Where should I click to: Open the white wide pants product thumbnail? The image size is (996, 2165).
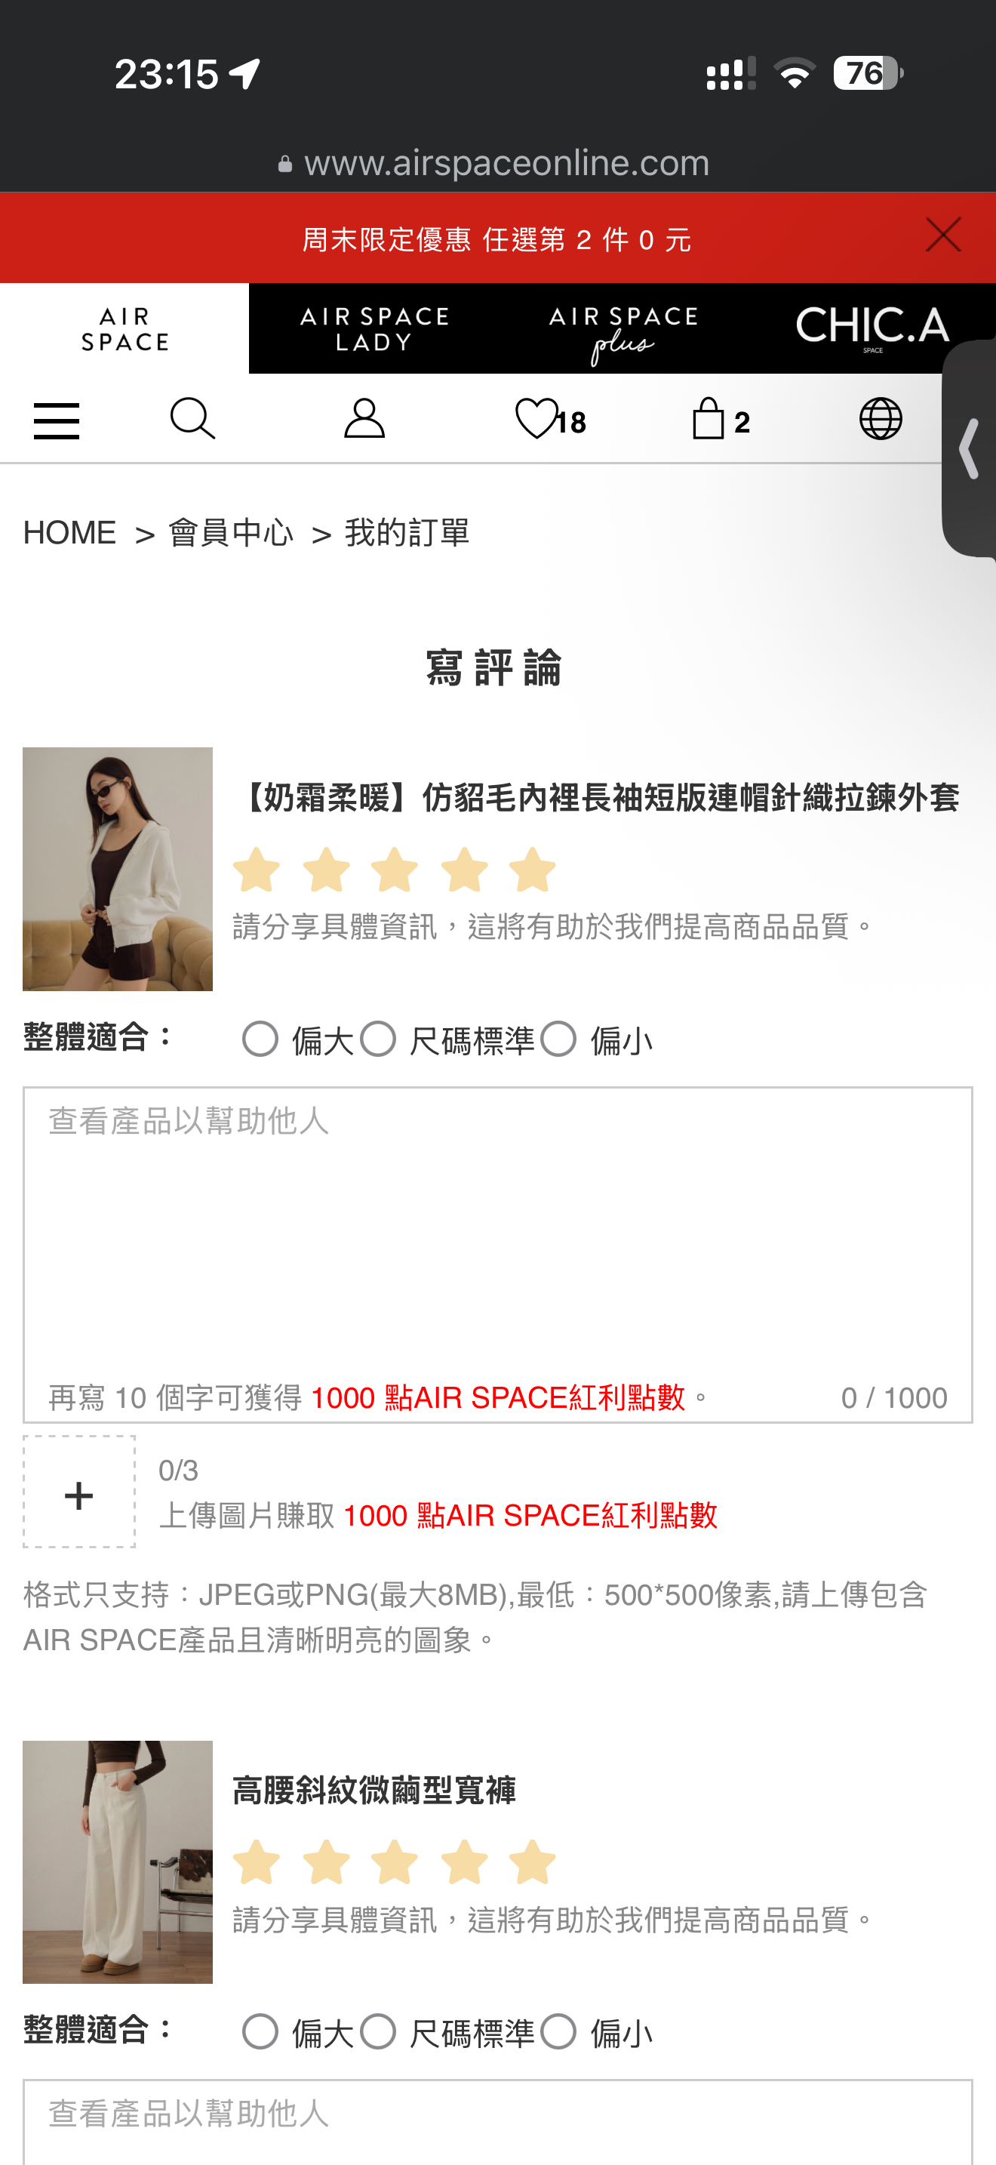pos(118,1862)
